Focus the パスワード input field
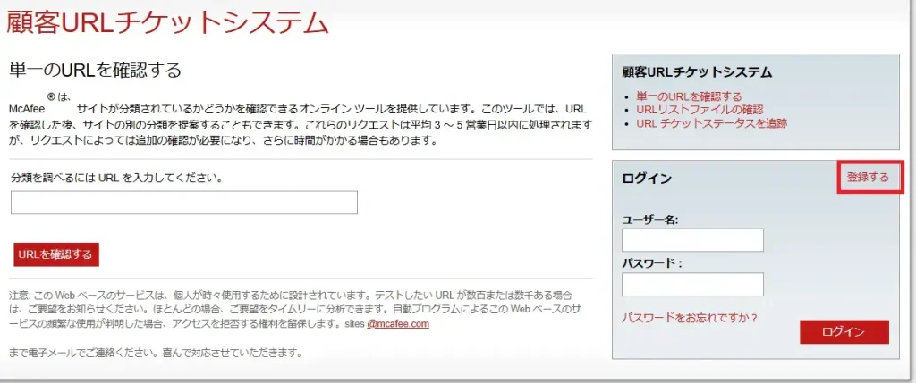Image resolution: width=916 pixels, height=383 pixels. (693, 285)
